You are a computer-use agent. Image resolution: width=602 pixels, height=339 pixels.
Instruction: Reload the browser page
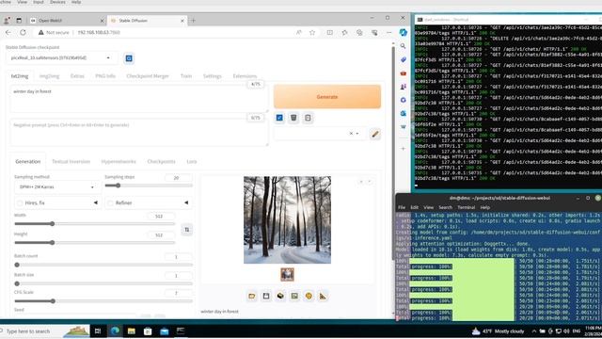(x=23, y=33)
